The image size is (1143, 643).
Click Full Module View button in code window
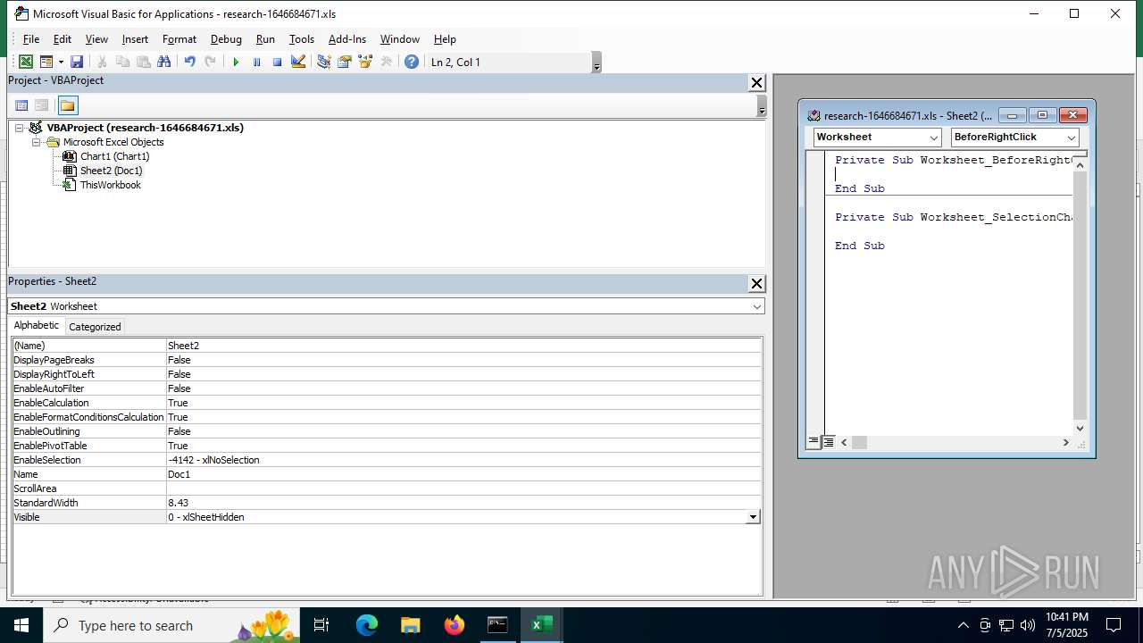tap(828, 442)
